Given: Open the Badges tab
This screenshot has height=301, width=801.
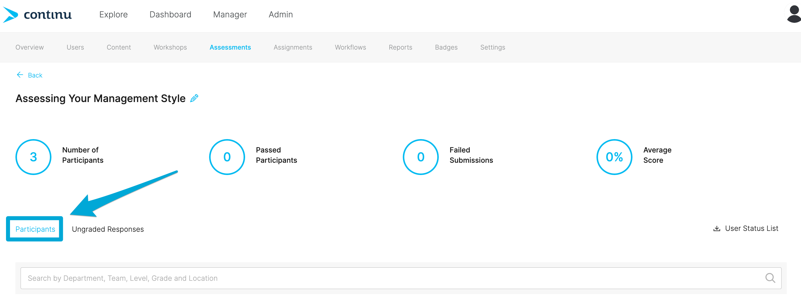Looking at the screenshot, I should pos(446,48).
